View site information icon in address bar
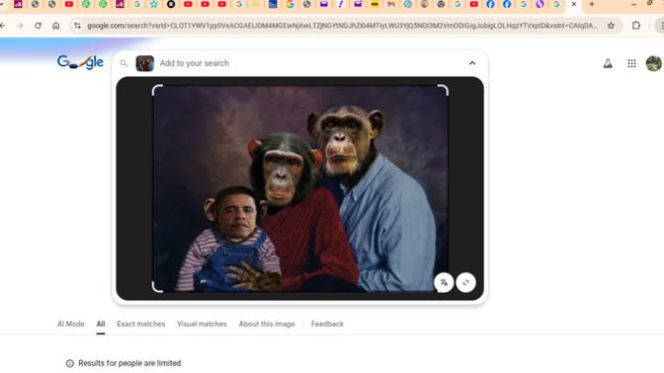 [77, 26]
